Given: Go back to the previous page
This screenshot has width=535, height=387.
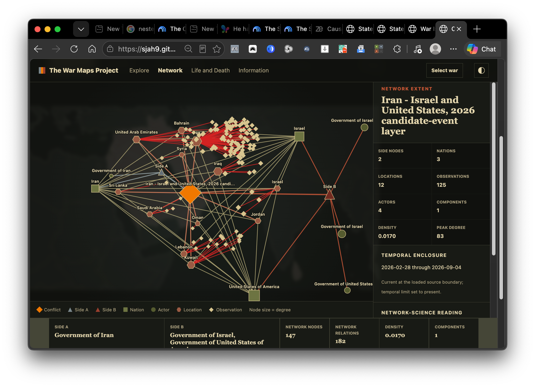Looking at the screenshot, I should 38,49.
